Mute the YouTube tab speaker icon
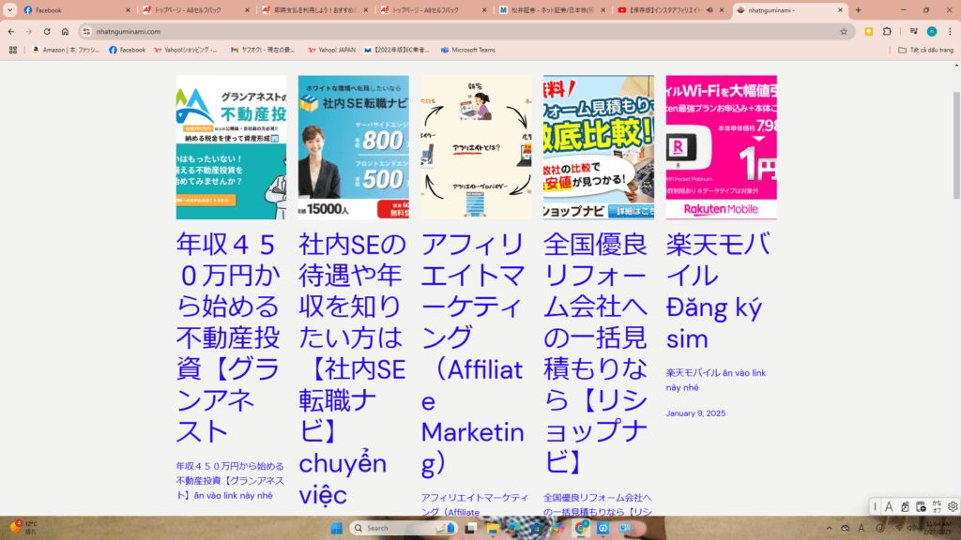The image size is (961, 540). (x=709, y=9)
